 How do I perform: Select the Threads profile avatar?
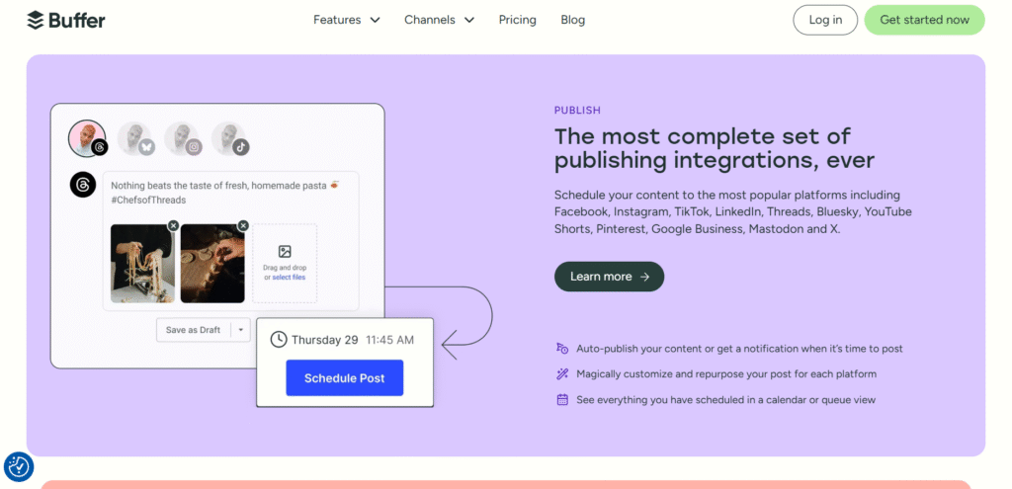pos(87,138)
